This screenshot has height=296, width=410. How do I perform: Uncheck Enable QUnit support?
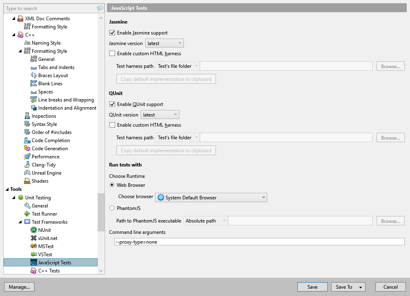(x=113, y=104)
